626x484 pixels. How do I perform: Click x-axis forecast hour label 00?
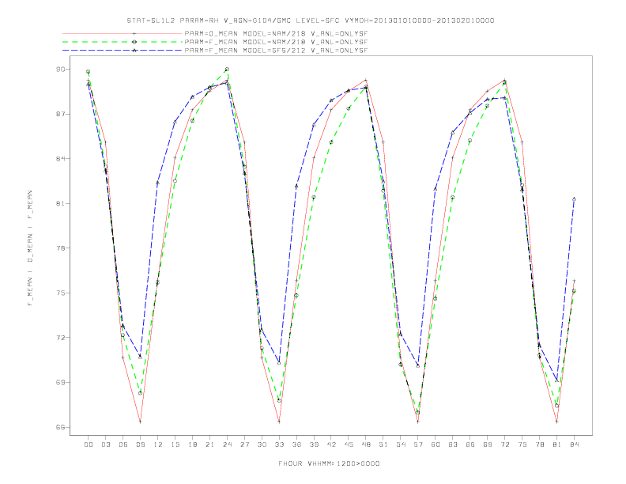coord(89,444)
